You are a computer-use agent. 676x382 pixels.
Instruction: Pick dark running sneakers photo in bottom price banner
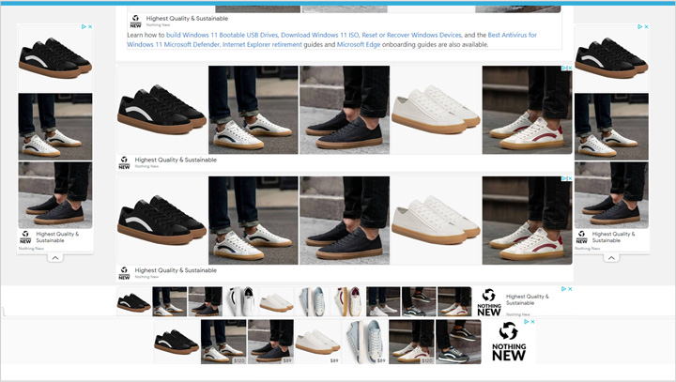[x=458, y=342]
